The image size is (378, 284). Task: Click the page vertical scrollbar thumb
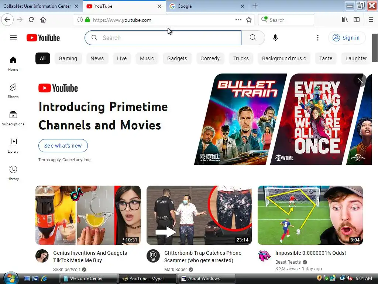pyautogui.click(x=375, y=48)
